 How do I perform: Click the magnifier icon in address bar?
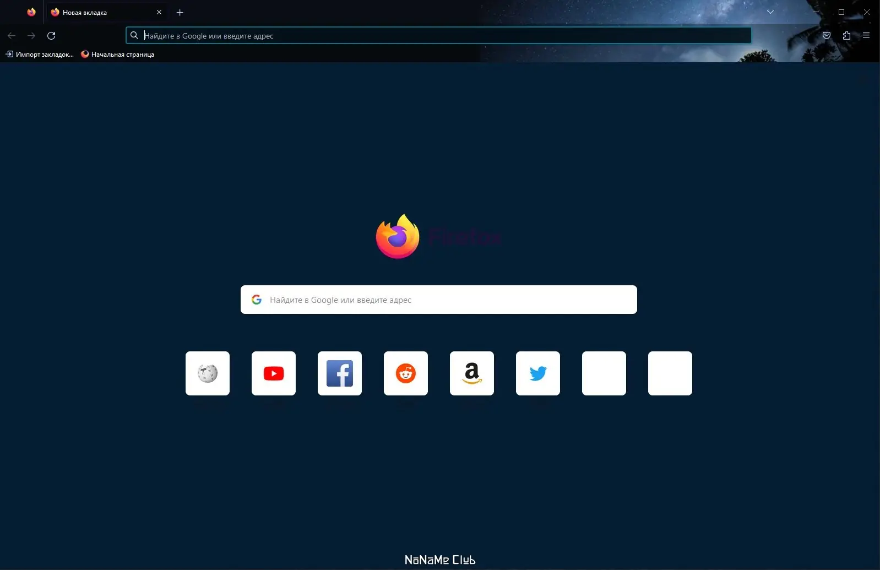click(x=134, y=36)
